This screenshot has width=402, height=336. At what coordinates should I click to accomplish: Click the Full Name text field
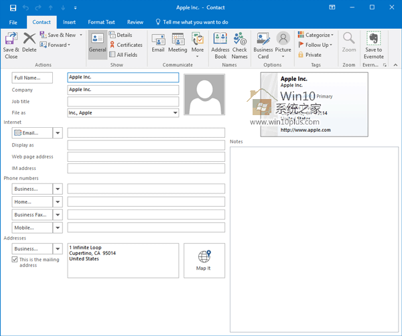(123, 78)
